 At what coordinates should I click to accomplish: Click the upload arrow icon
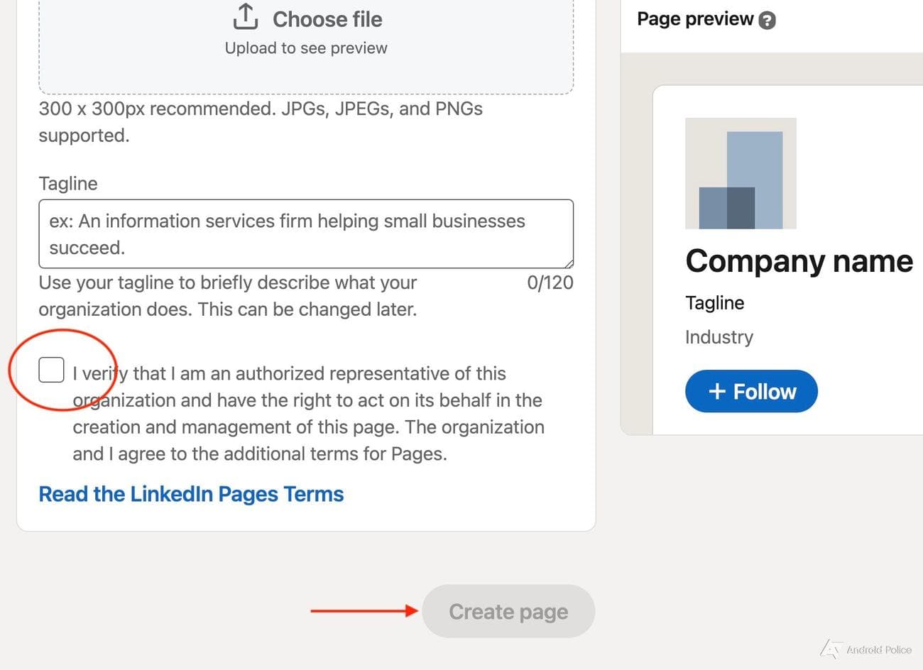pos(245,17)
